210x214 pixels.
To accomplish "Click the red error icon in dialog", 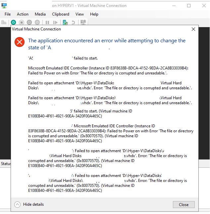I will tap(20, 42).
